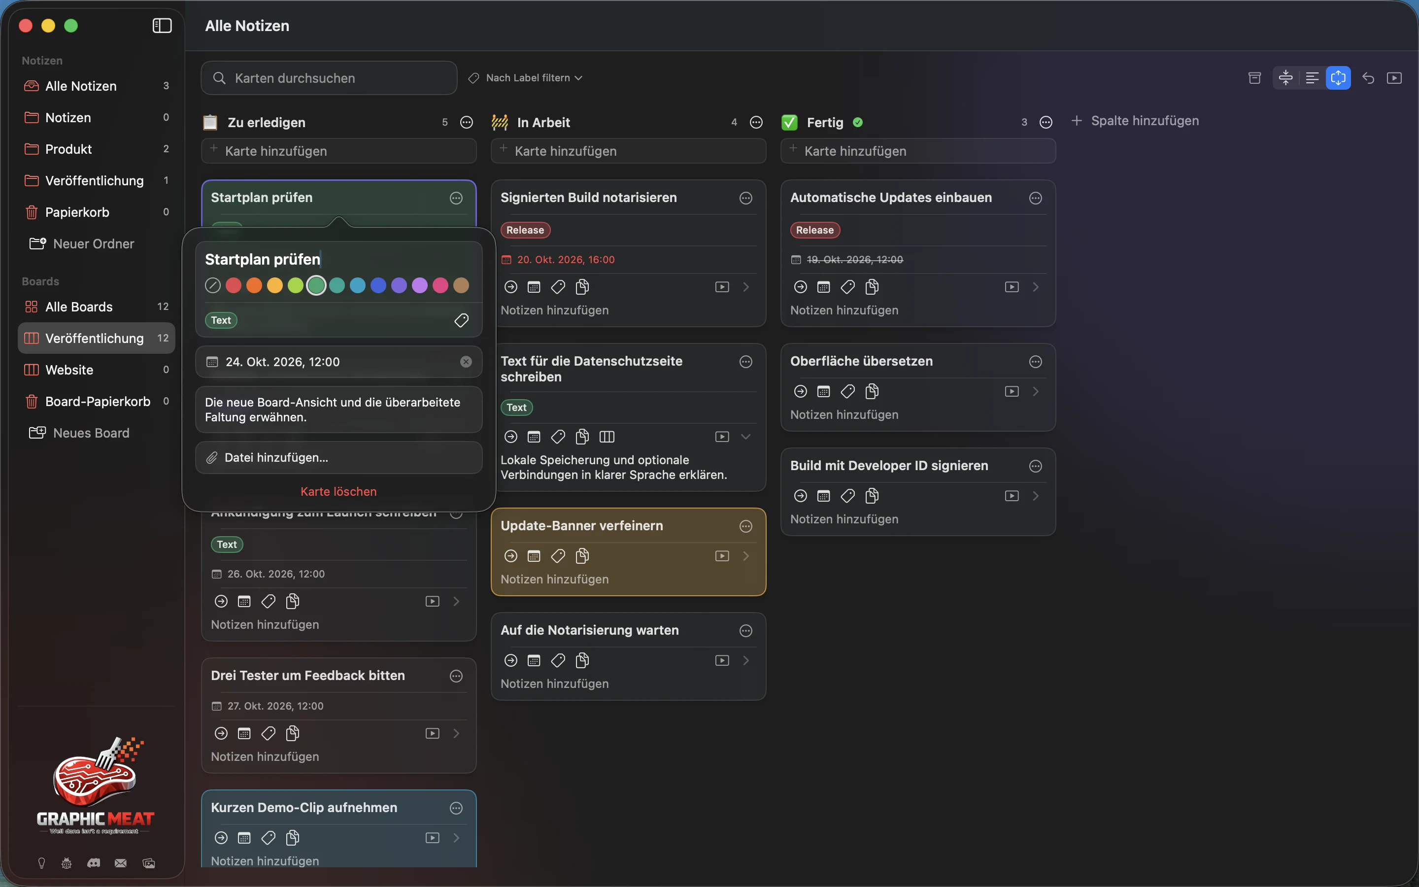
Task: Open more menu on Startplan prüfen card
Action: click(x=456, y=198)
